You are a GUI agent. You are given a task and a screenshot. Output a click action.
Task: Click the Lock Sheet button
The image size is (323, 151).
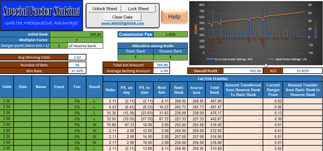point(138,8)
